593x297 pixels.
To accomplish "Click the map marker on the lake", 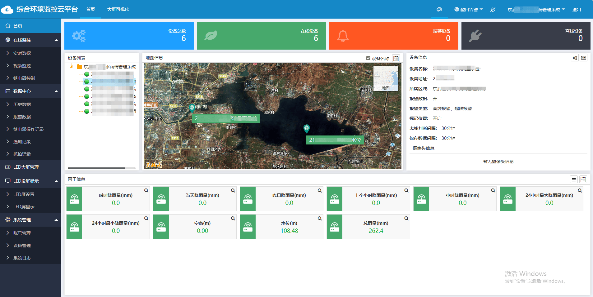I will pos(306,128).
